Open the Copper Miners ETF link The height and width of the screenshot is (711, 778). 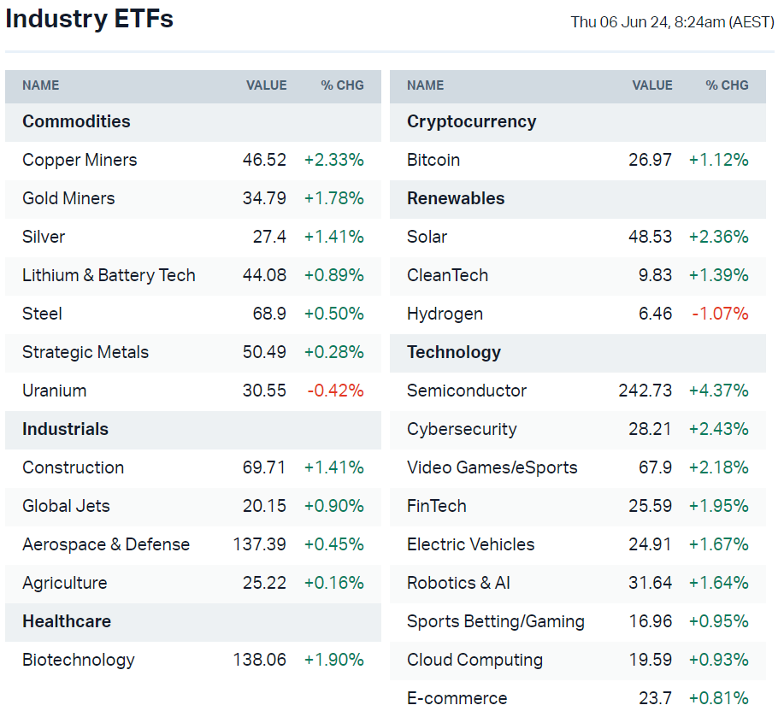coord(80,160)
